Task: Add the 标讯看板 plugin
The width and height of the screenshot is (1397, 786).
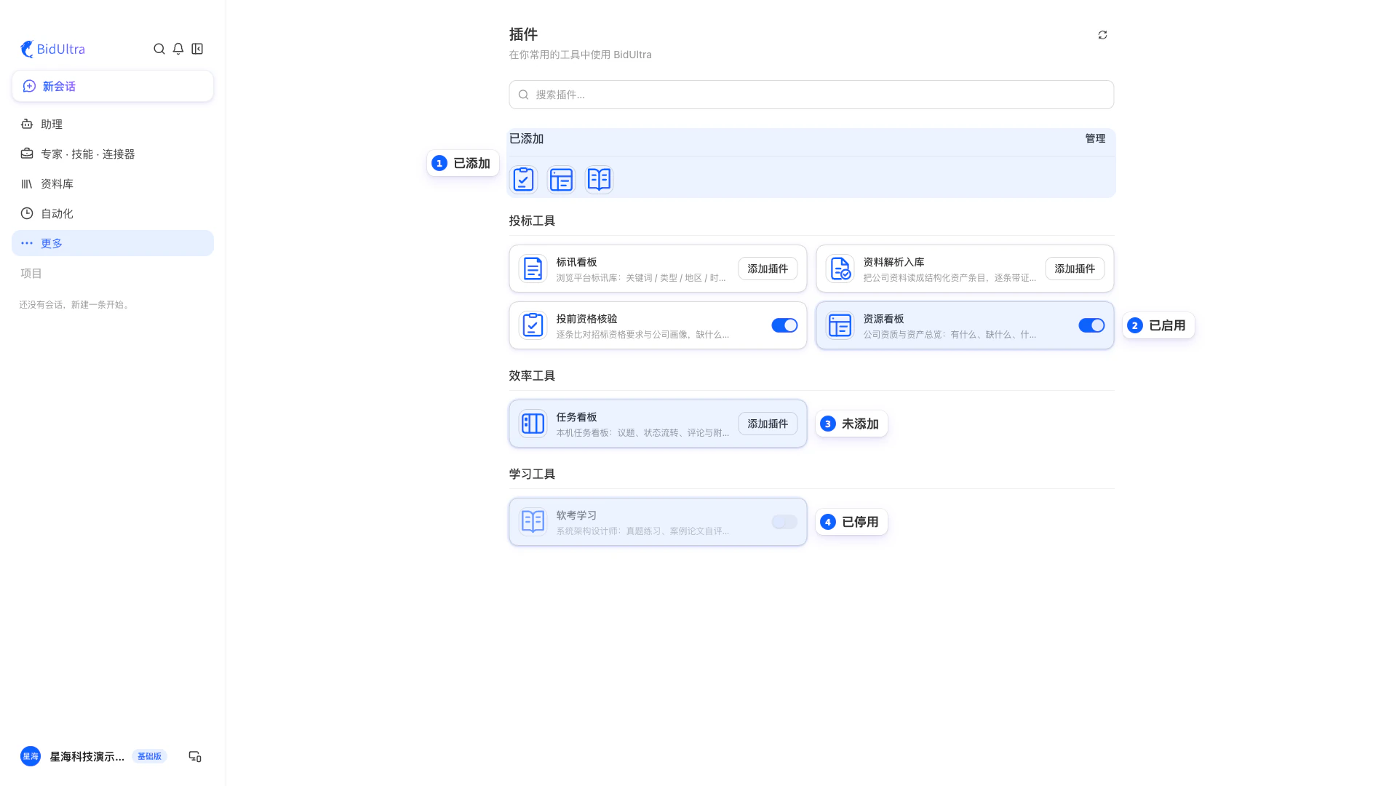Action: pos(768,269)
